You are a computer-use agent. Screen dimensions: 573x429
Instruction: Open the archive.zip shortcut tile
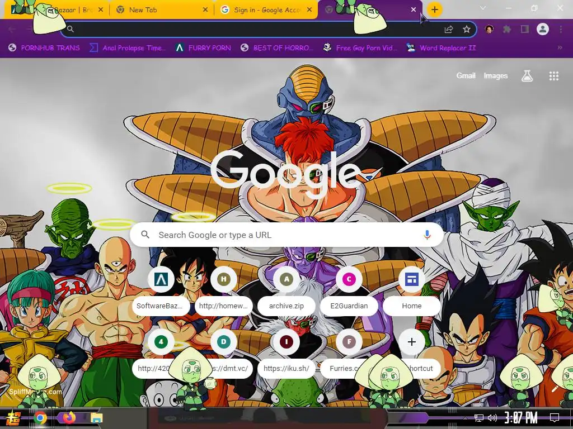[x=286, y=292]
